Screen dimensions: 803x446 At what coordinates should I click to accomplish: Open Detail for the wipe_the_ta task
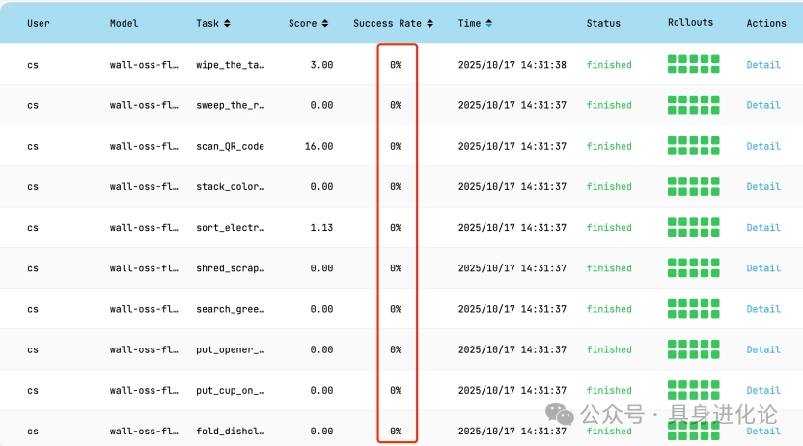762,65
